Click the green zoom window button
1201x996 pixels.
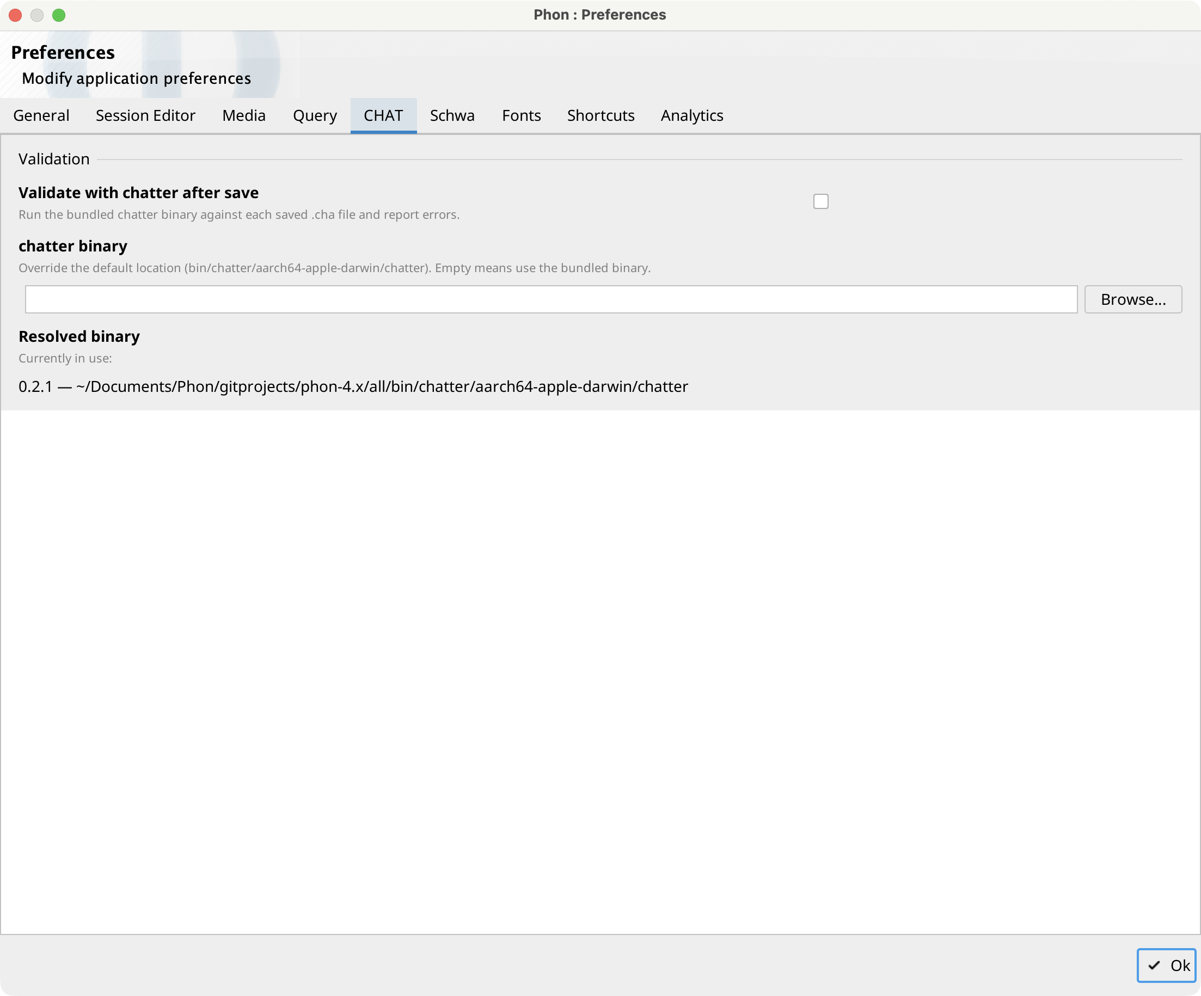coord(59,15)
